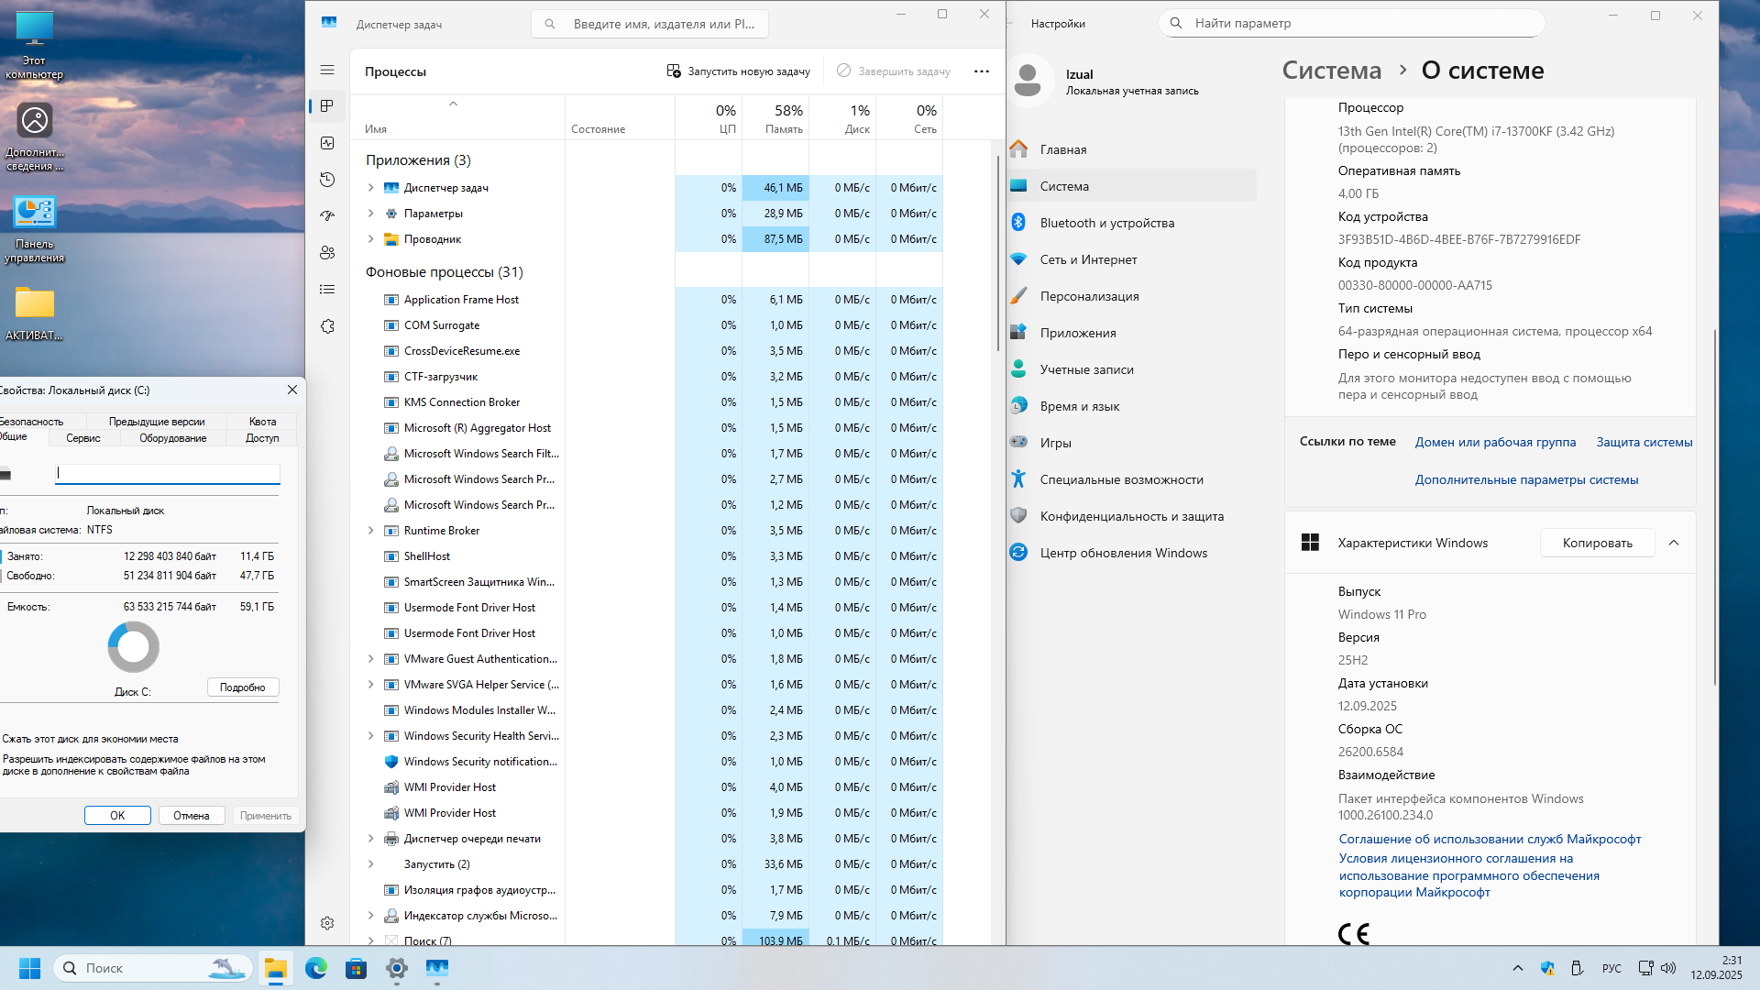This screenshot has width=1760, height=990.
Task: Click Task Manager search field
Action: click(x=650, y=24)
